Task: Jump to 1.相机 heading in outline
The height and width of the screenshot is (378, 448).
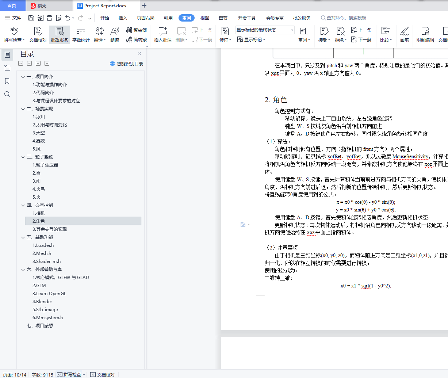Action: pos(39,213)
